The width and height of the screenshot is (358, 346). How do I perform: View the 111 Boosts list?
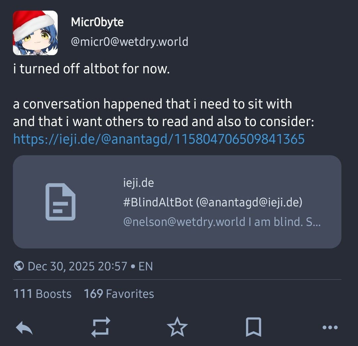coord(42,294)
